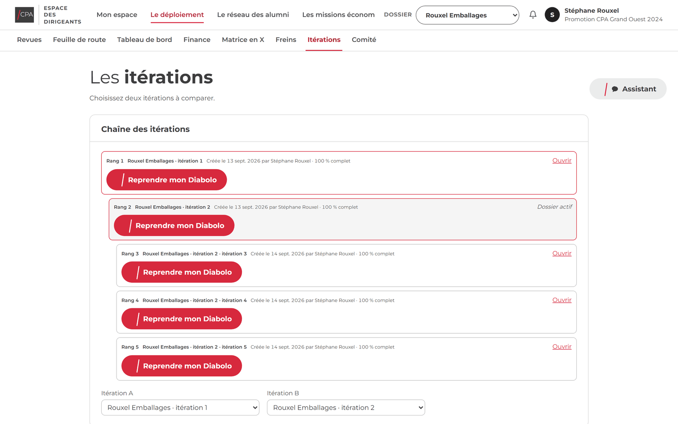Reprendre mon Diabolo for Rang 4
The width and height of the screenshot is (678, 424).
coord(182,319)
